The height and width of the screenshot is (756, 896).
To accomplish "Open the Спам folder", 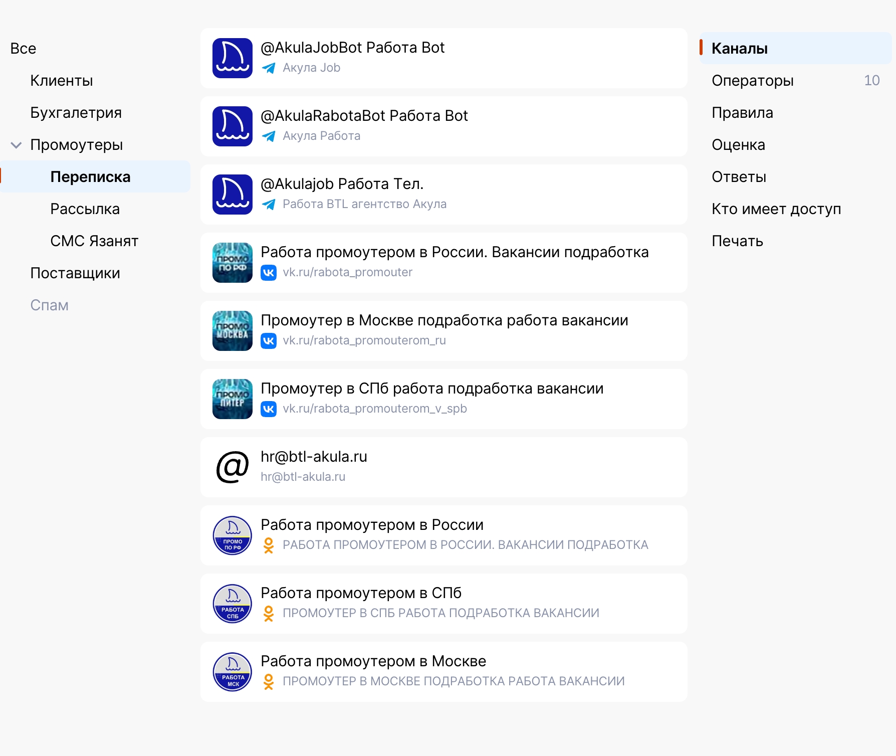I will (x=49, y=305).
